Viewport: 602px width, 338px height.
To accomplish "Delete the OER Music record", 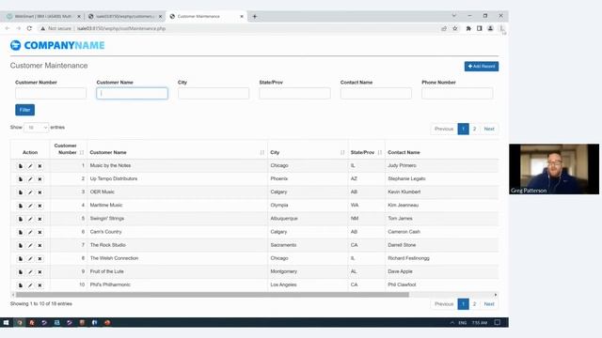I will tap(40, 192).
